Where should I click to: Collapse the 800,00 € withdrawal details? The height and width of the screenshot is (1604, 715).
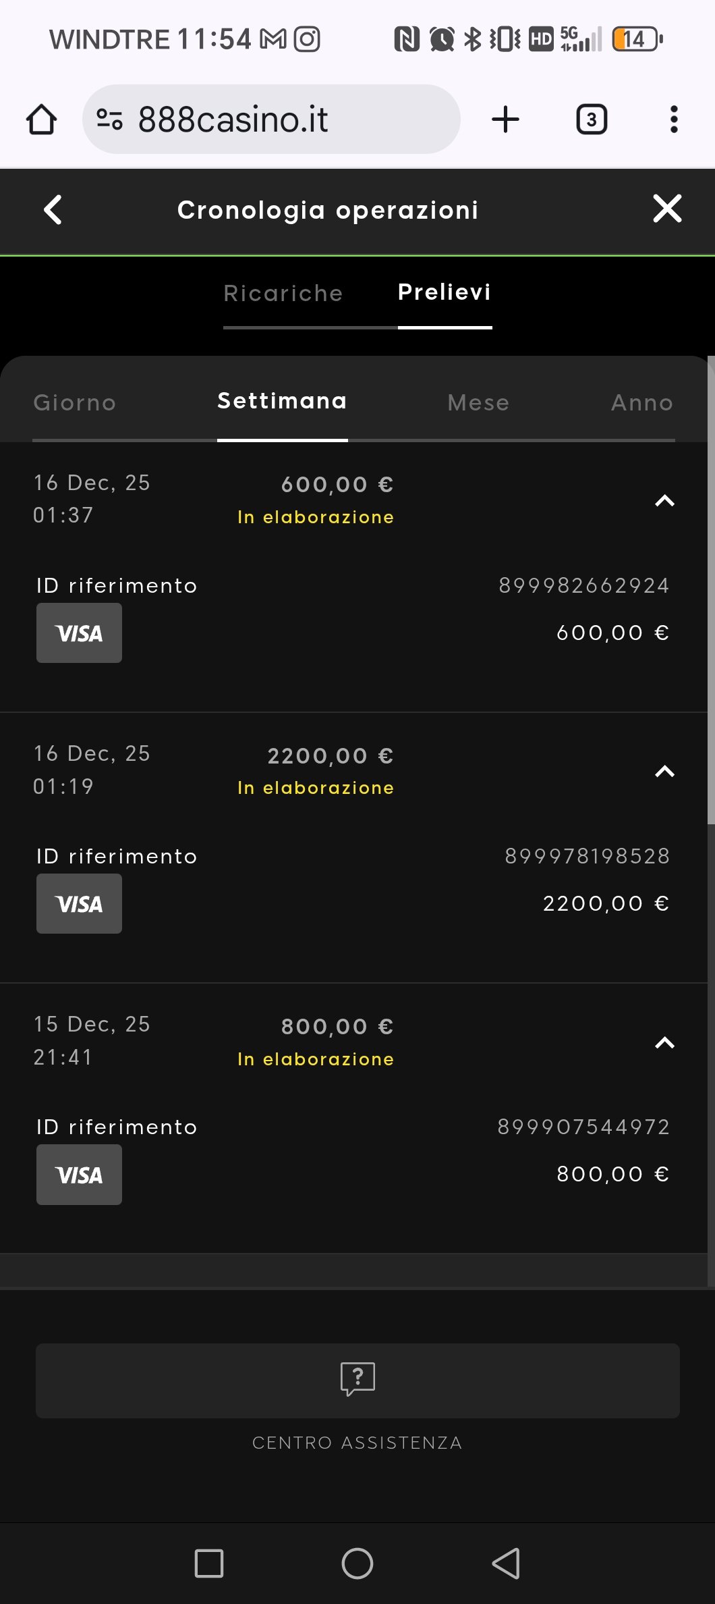point(664,1043)
